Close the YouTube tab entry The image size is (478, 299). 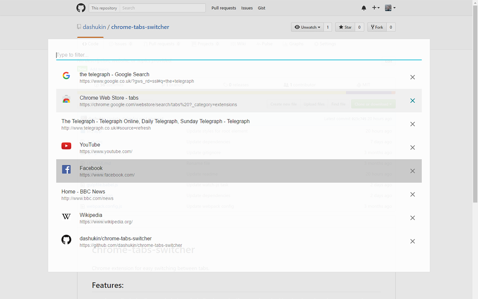coord(413,148)
